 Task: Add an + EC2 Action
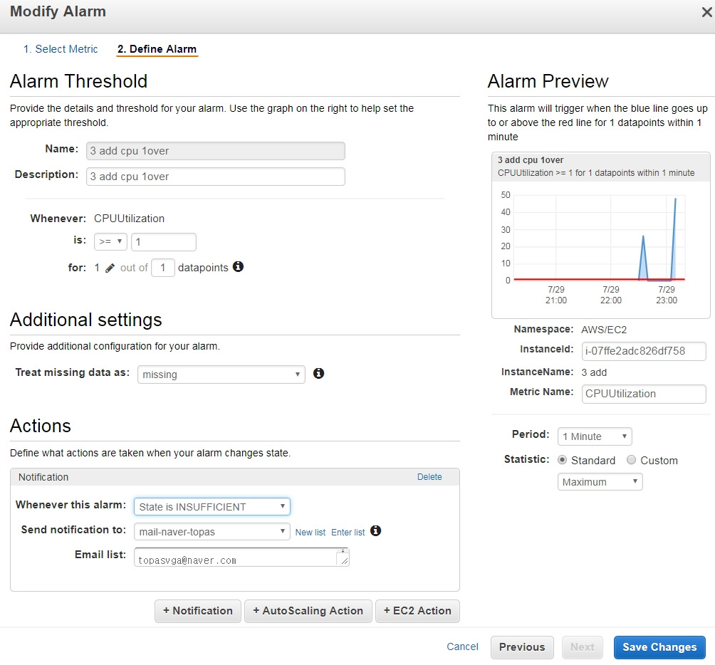coord(418,611)
